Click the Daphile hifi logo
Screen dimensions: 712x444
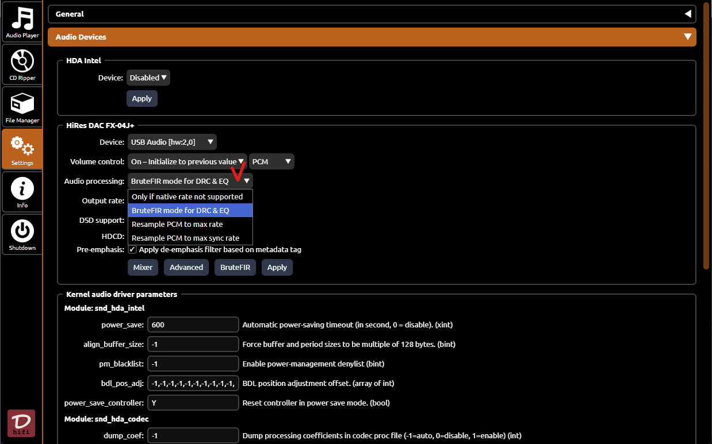pyautogui.click(x=21, y=423)
